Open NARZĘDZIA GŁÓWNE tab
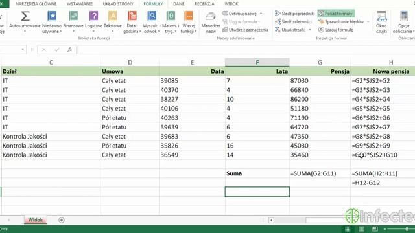The height and width of the screenshot is (233, 415). (36, 4)
